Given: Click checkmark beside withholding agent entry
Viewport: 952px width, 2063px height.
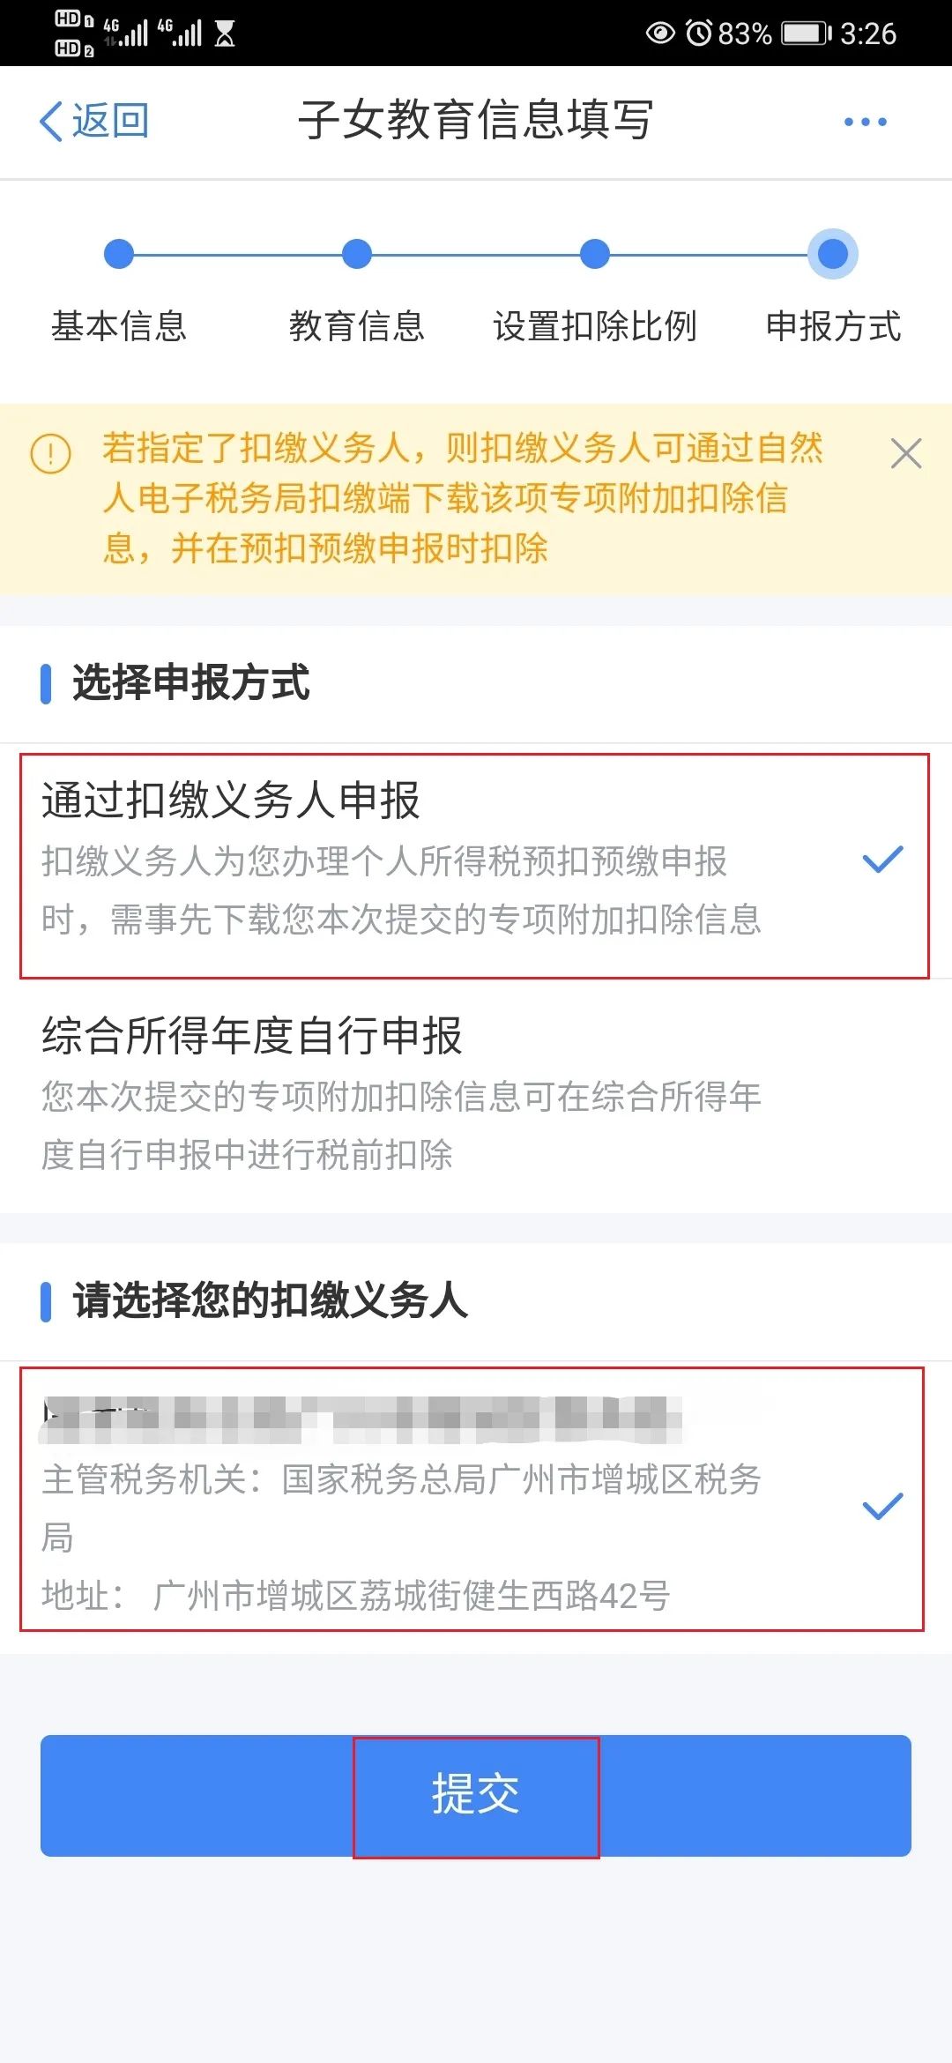Looking at the screenshot, I should 883,1506.
